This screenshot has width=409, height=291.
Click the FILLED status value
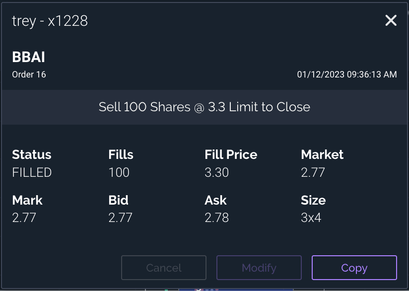(x=32, y=172)
